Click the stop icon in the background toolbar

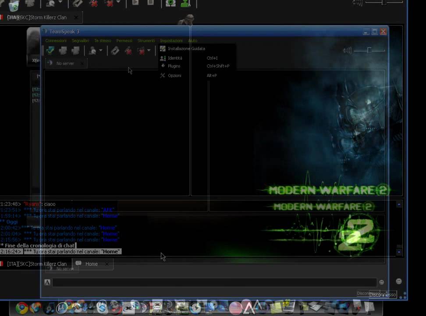(x=150, y=3)
